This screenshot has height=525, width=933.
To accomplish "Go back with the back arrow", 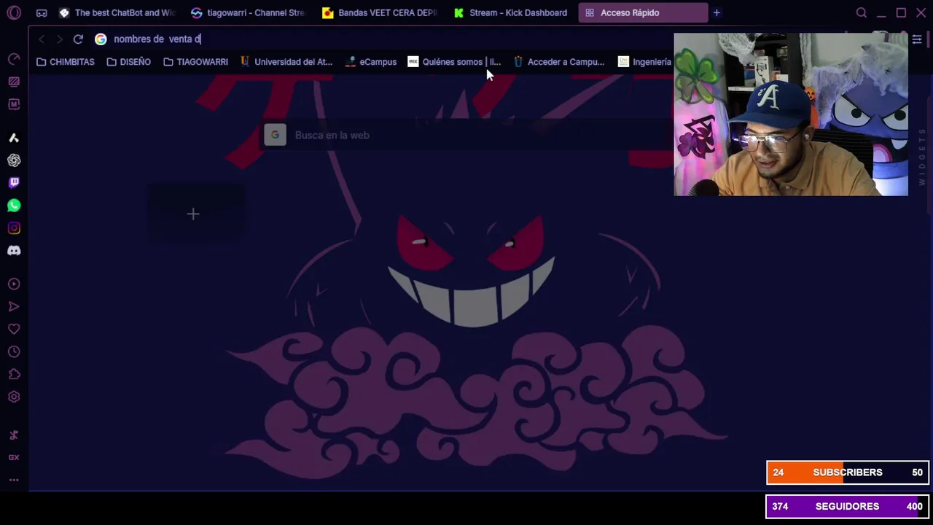I will [x=42, y=39].
